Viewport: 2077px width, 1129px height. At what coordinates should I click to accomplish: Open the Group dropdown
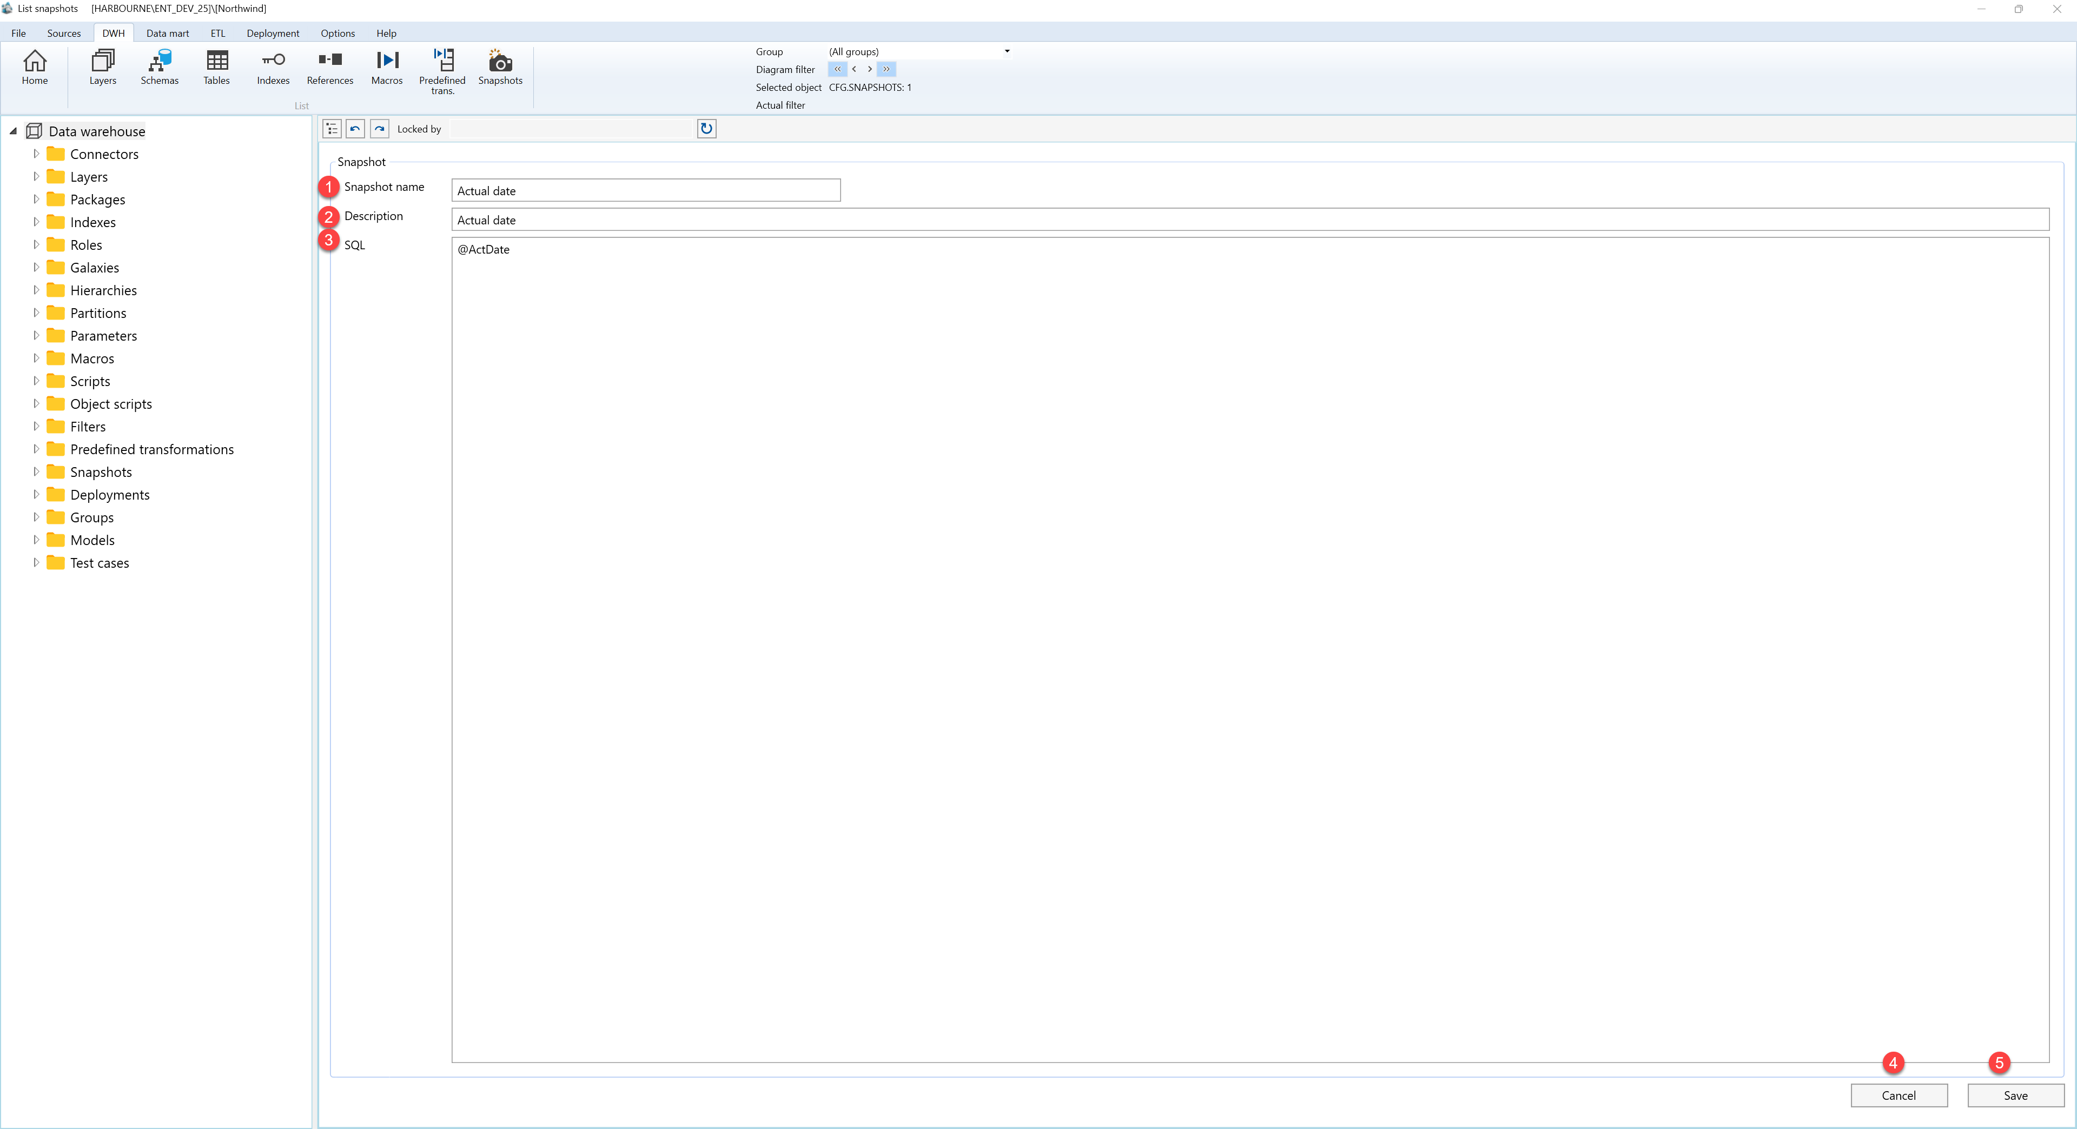(x=1007, y=51)
